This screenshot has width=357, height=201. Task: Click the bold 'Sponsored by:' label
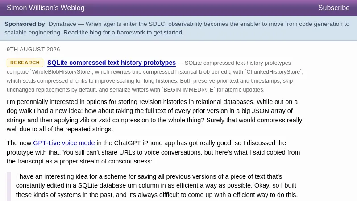coord(25,24)
